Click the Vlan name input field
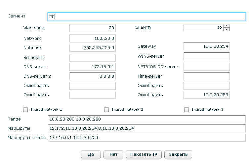This screenshot has width=250, height=164. click(93, 28)
